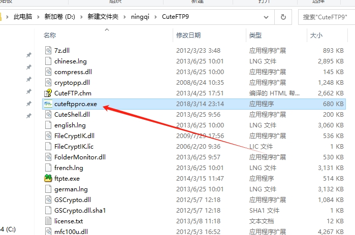Click the 7z.dll file icon

coord(48,50)
